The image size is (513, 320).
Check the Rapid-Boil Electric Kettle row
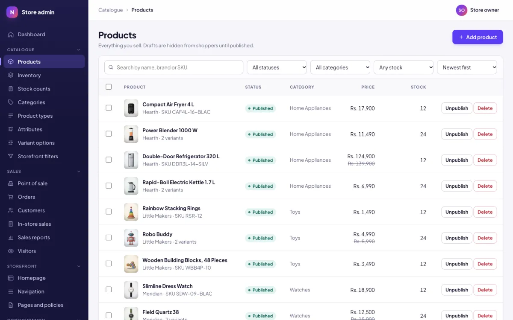109,186
